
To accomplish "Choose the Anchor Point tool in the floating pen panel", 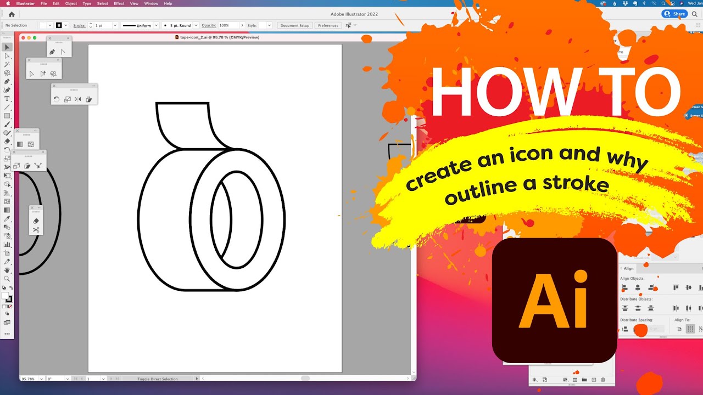I will [63, 52].
